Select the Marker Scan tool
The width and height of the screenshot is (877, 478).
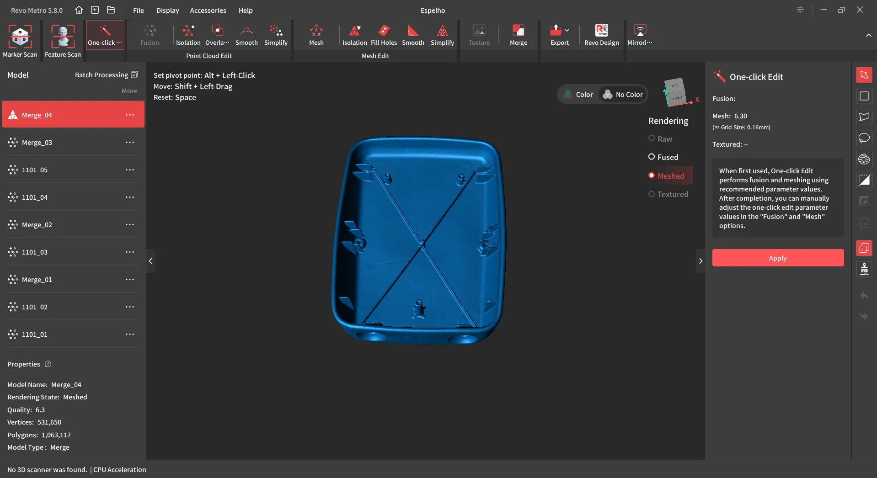(20, 41)
